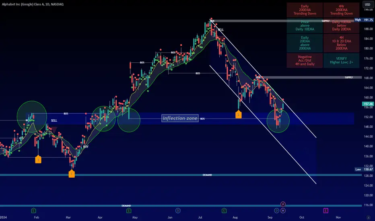Screen dimensions: 375x221
Task: Click the purple star event icon
Action: [x=283, y=211]
